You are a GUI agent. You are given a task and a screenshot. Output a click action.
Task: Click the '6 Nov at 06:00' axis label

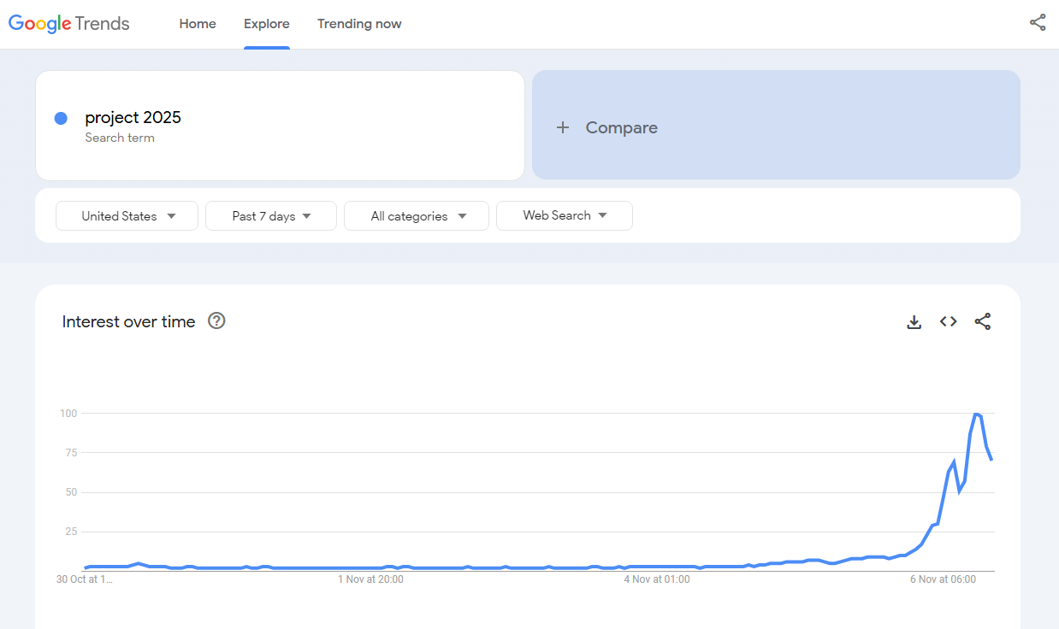(944, 579)
